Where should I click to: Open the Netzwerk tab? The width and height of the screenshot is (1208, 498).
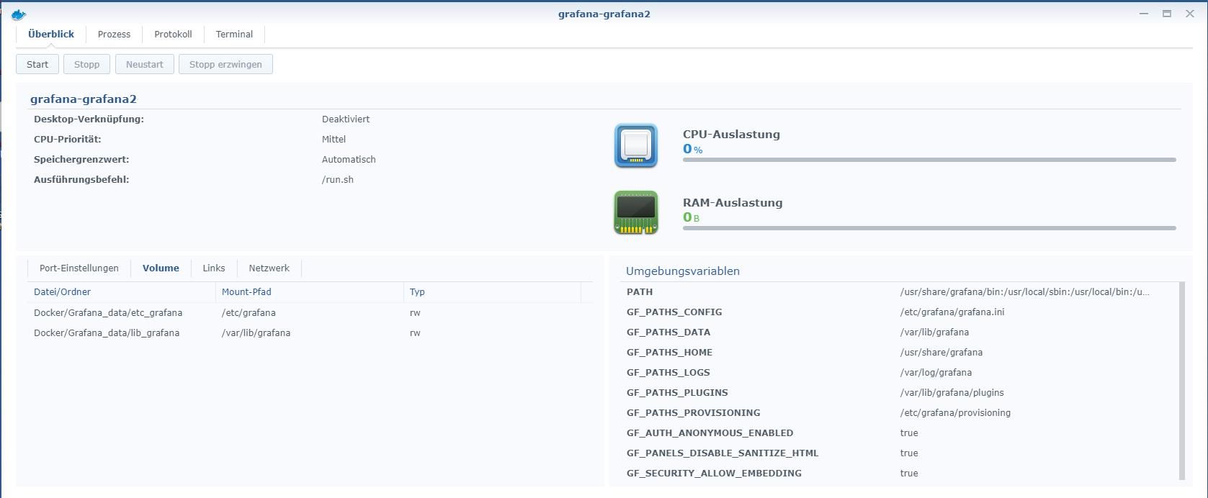(269, 268)
